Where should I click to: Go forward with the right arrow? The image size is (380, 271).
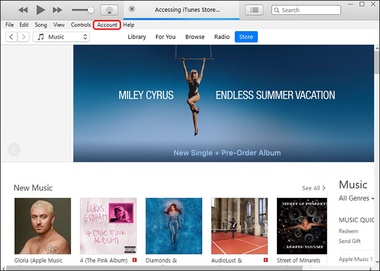click(23, 37)
